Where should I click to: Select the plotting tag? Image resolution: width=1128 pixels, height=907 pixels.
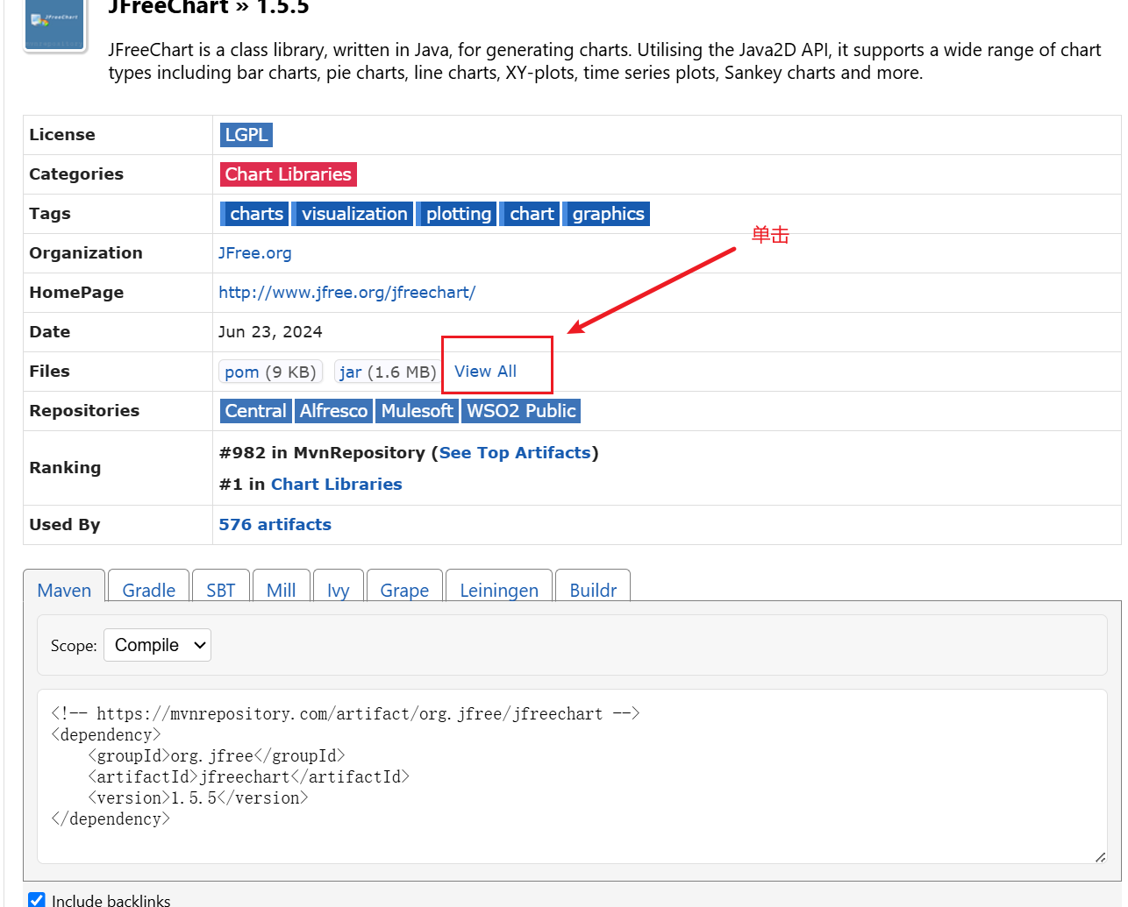click(456, 214)
